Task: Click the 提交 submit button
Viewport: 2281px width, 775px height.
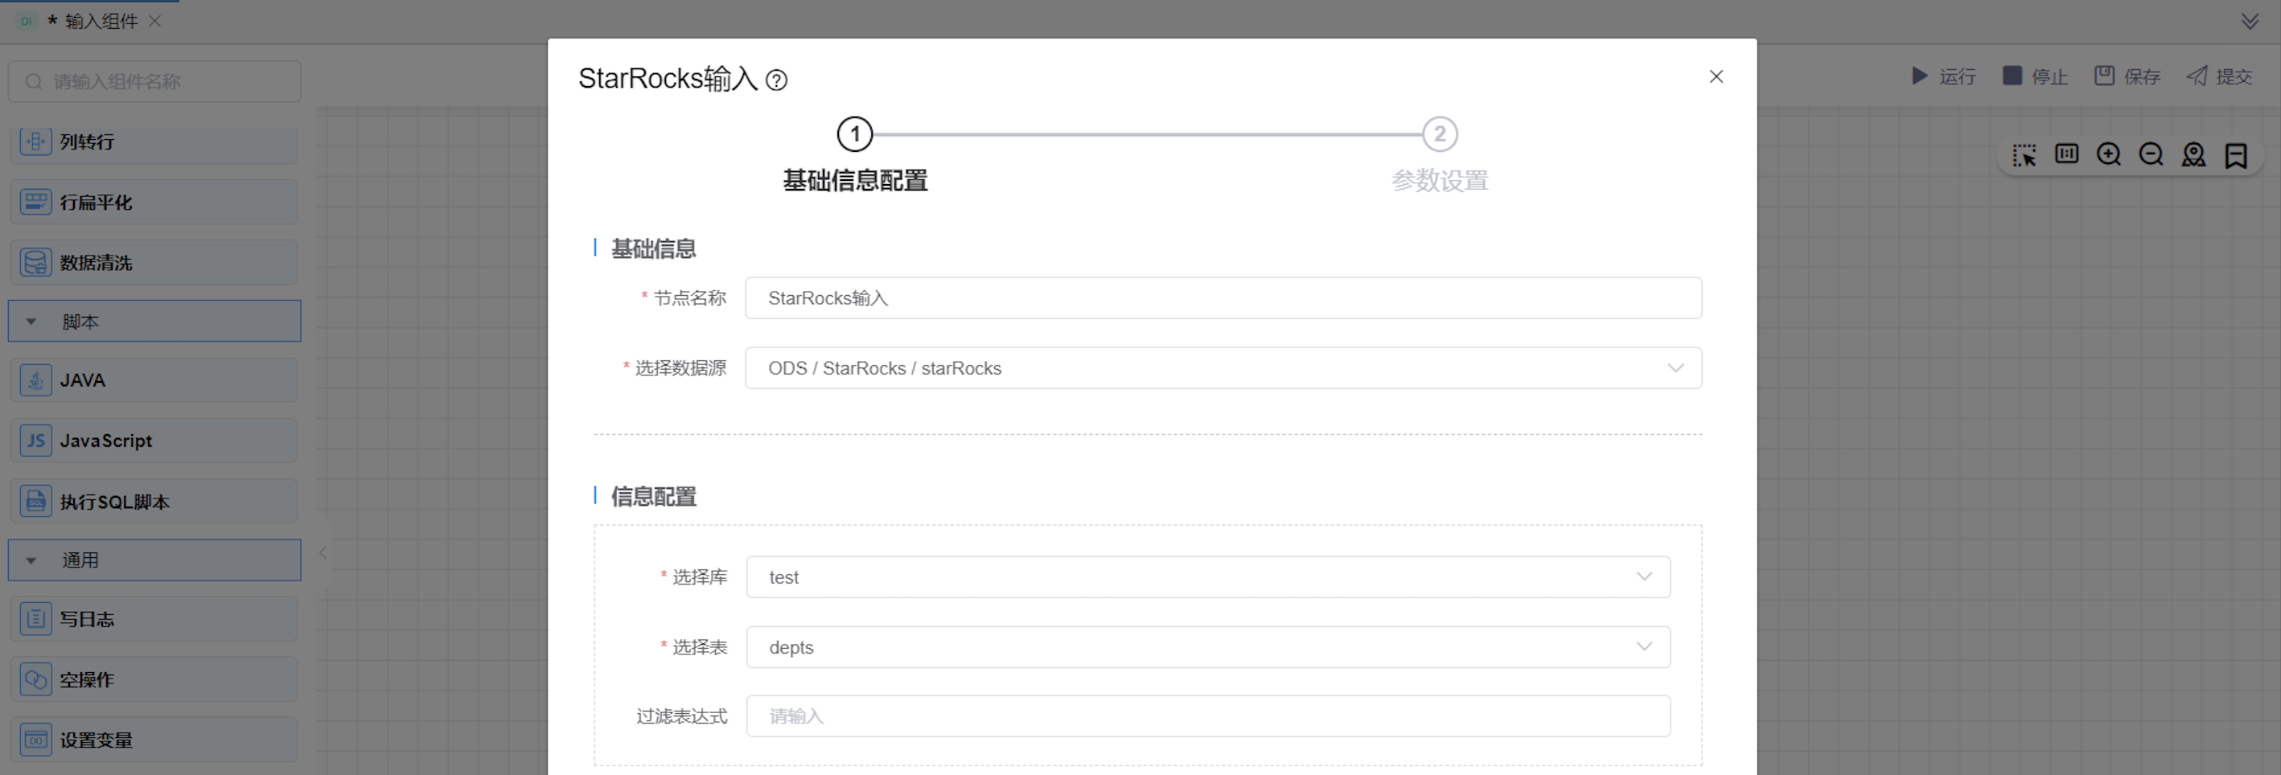Action: click(2219, 76)
